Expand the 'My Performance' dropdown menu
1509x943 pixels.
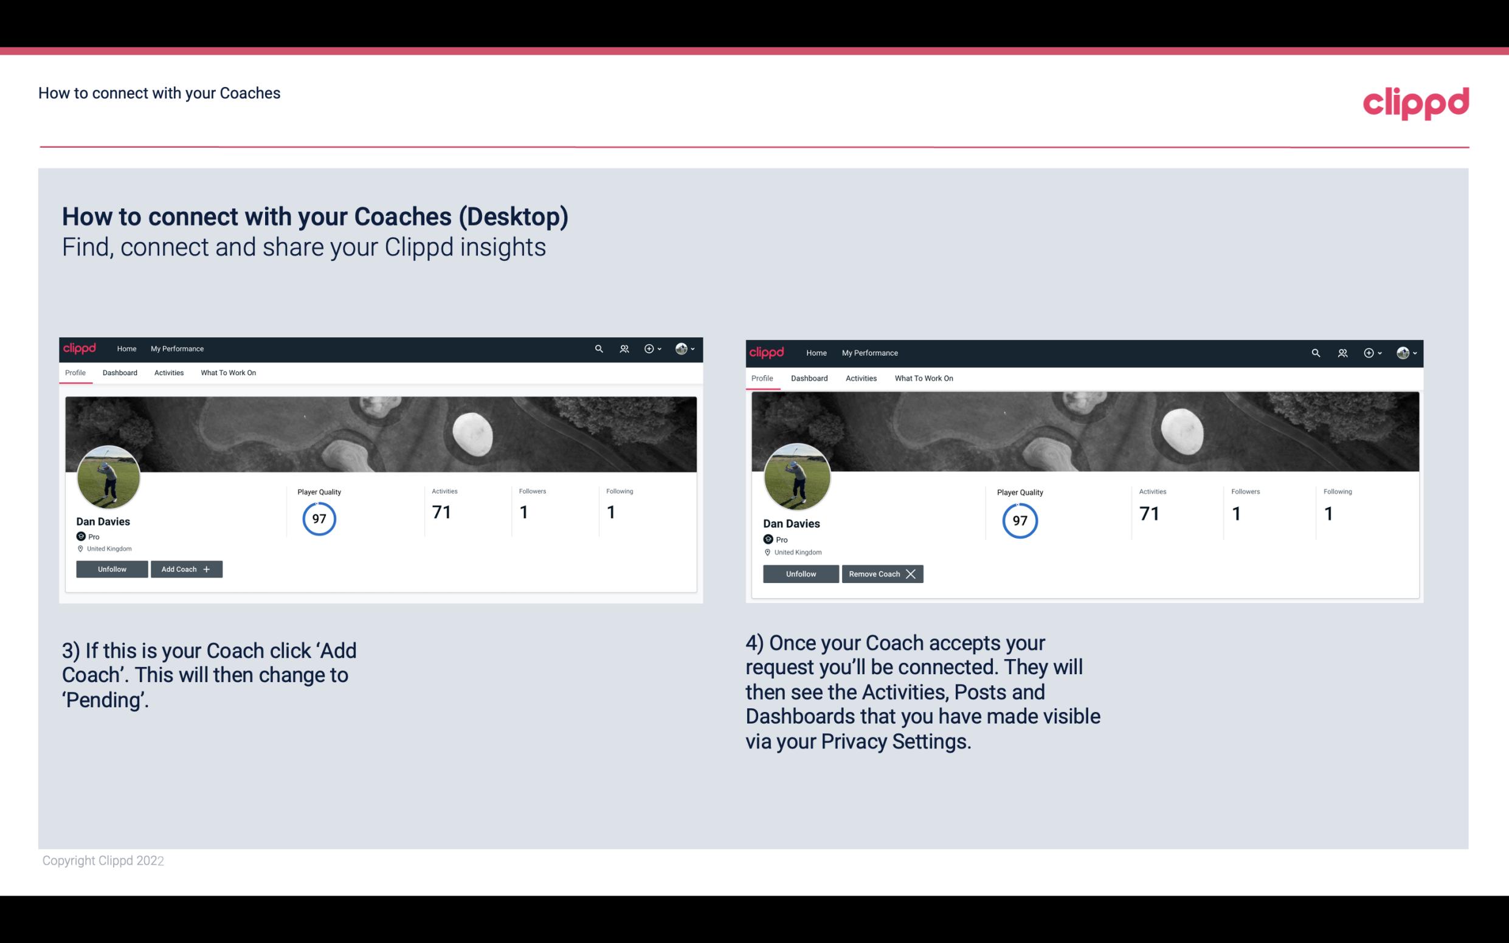coord(177,348)
